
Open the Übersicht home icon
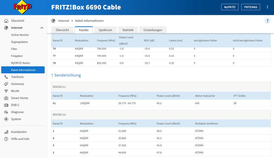click(6, 21)
